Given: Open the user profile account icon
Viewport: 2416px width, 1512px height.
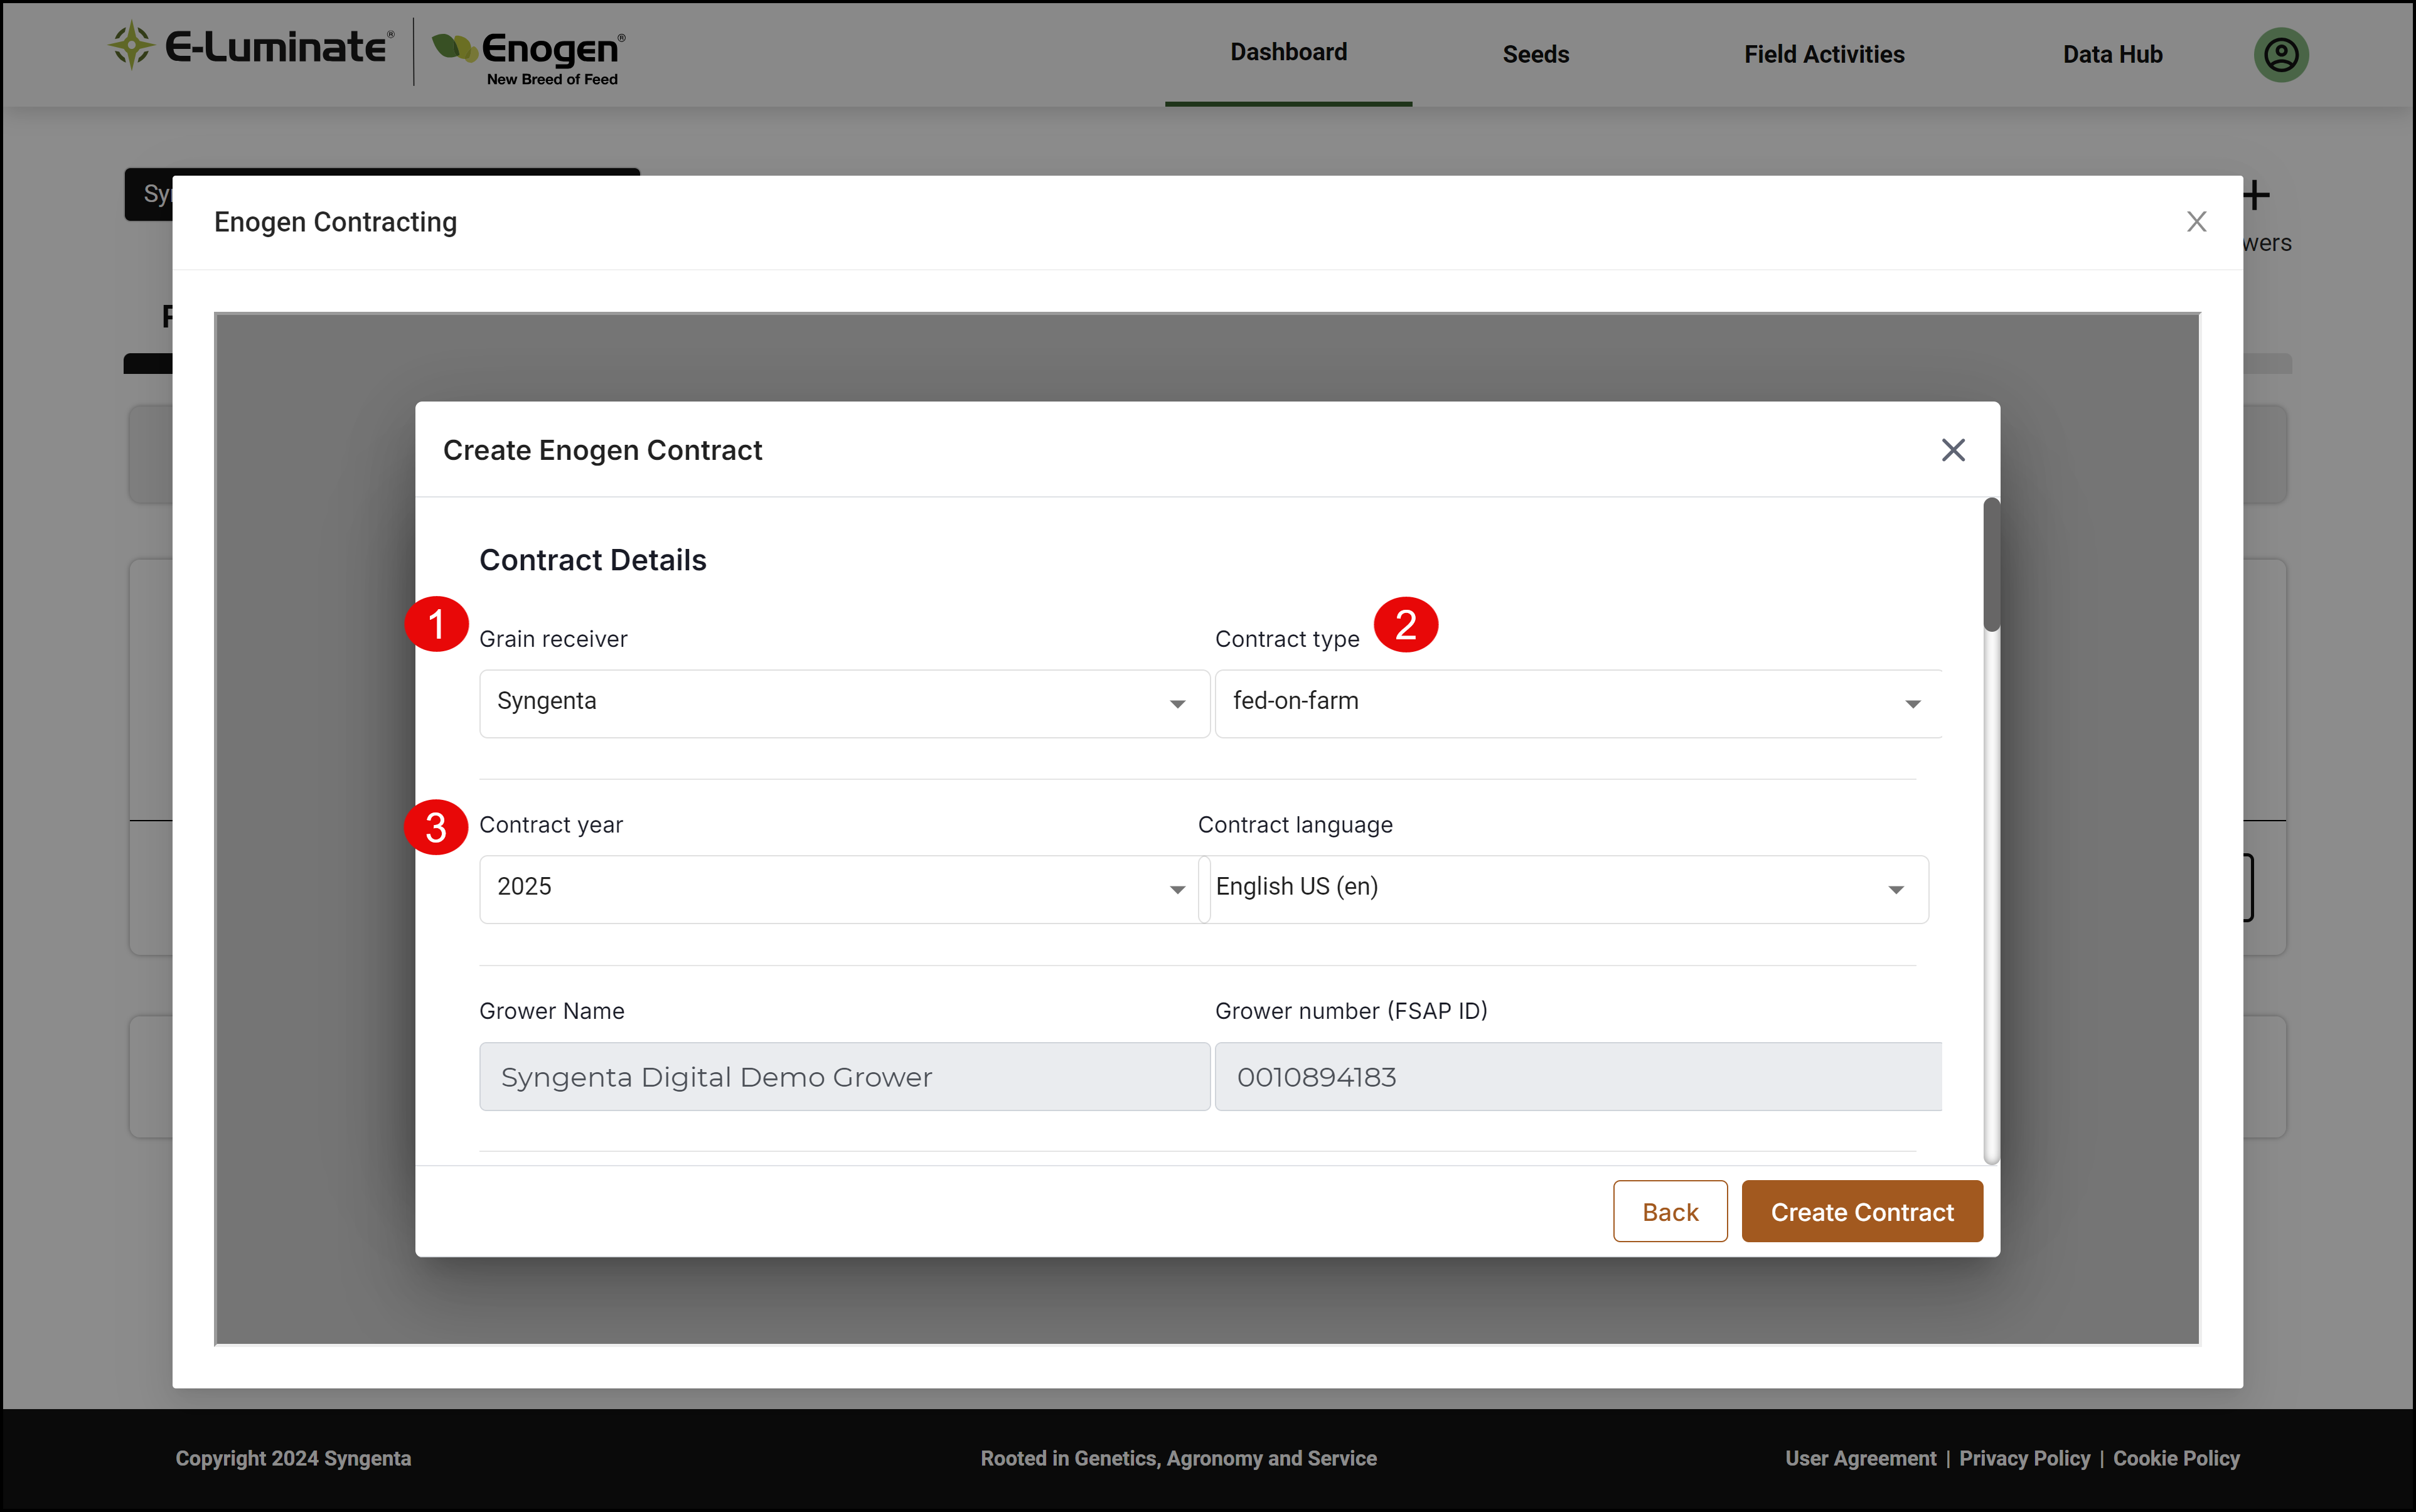Looking at the screenshot, I should coord(2280,54).
